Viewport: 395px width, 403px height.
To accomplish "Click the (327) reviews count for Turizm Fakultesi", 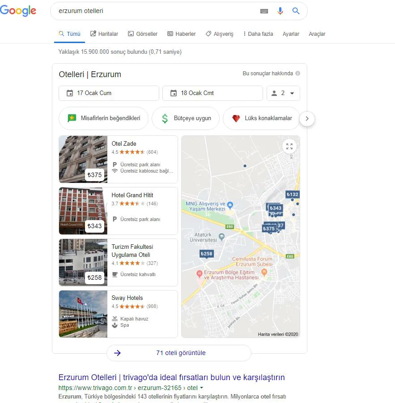I will click(x=152, y=263).
